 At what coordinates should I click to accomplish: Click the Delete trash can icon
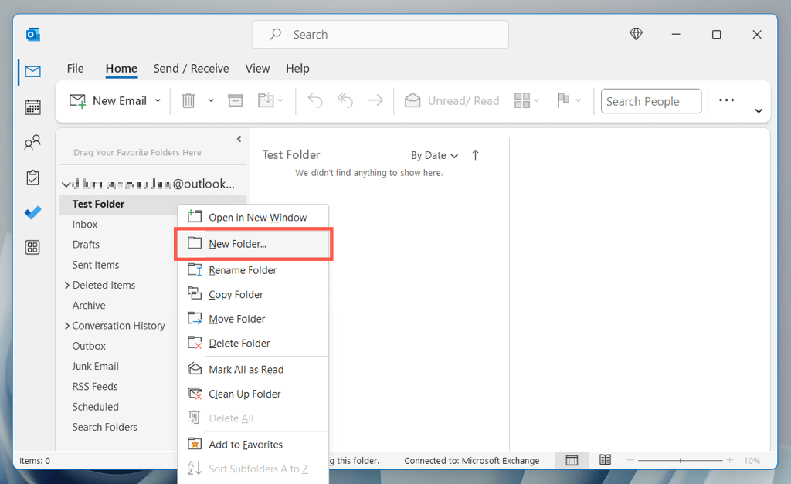pos(188,101)
